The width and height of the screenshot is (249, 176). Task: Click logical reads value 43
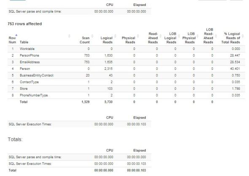tap(111, 75)
